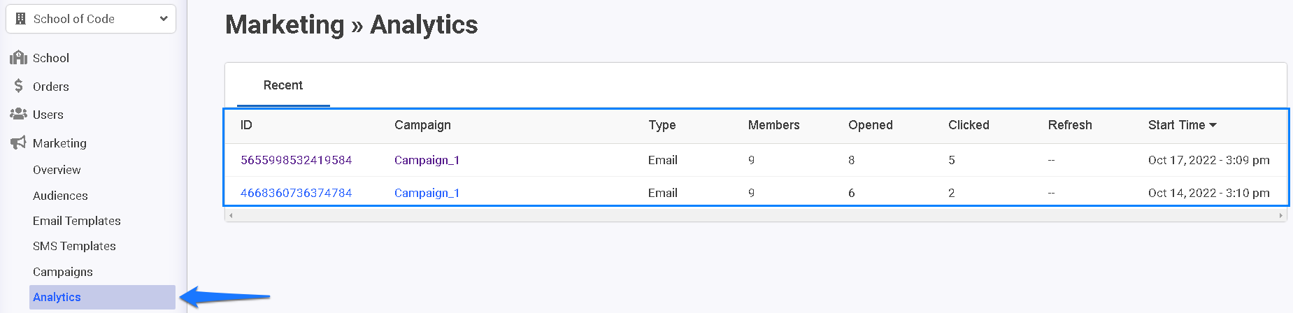Sort by the Type column header
The width and height of the screenshot is (1293, 313).
tap(662, 125)
